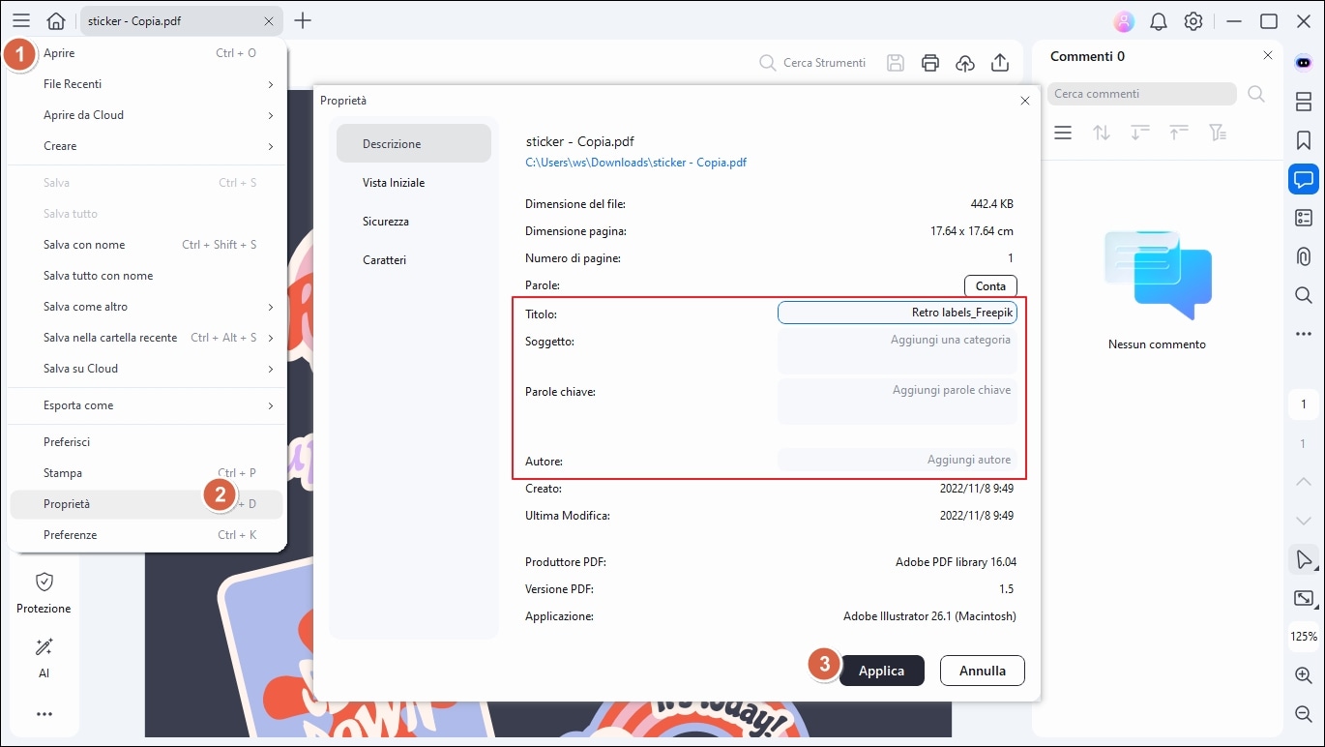Edit the Titolo field
The width and height of the screenshot is (1325, 747).
pos(898,313)
